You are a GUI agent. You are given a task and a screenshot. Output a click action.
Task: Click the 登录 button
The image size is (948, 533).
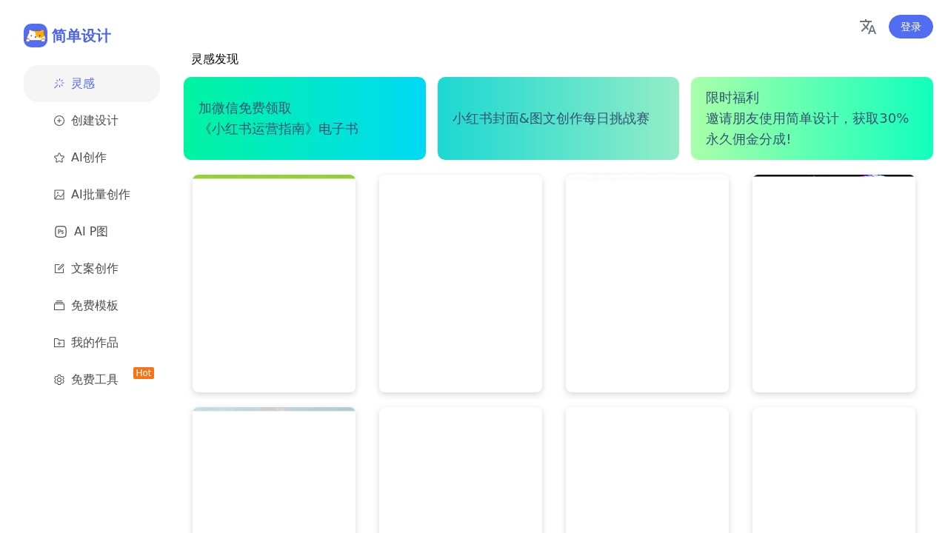pyautogui.click(x=911, y=27)
